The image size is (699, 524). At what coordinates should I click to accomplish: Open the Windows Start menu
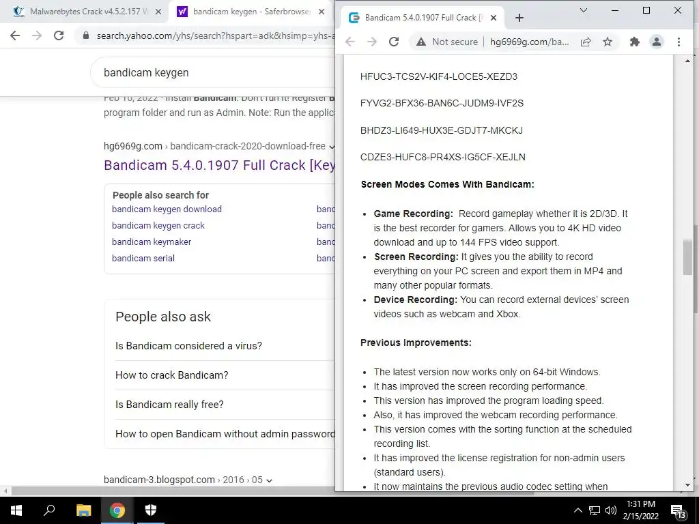(16, 510)
